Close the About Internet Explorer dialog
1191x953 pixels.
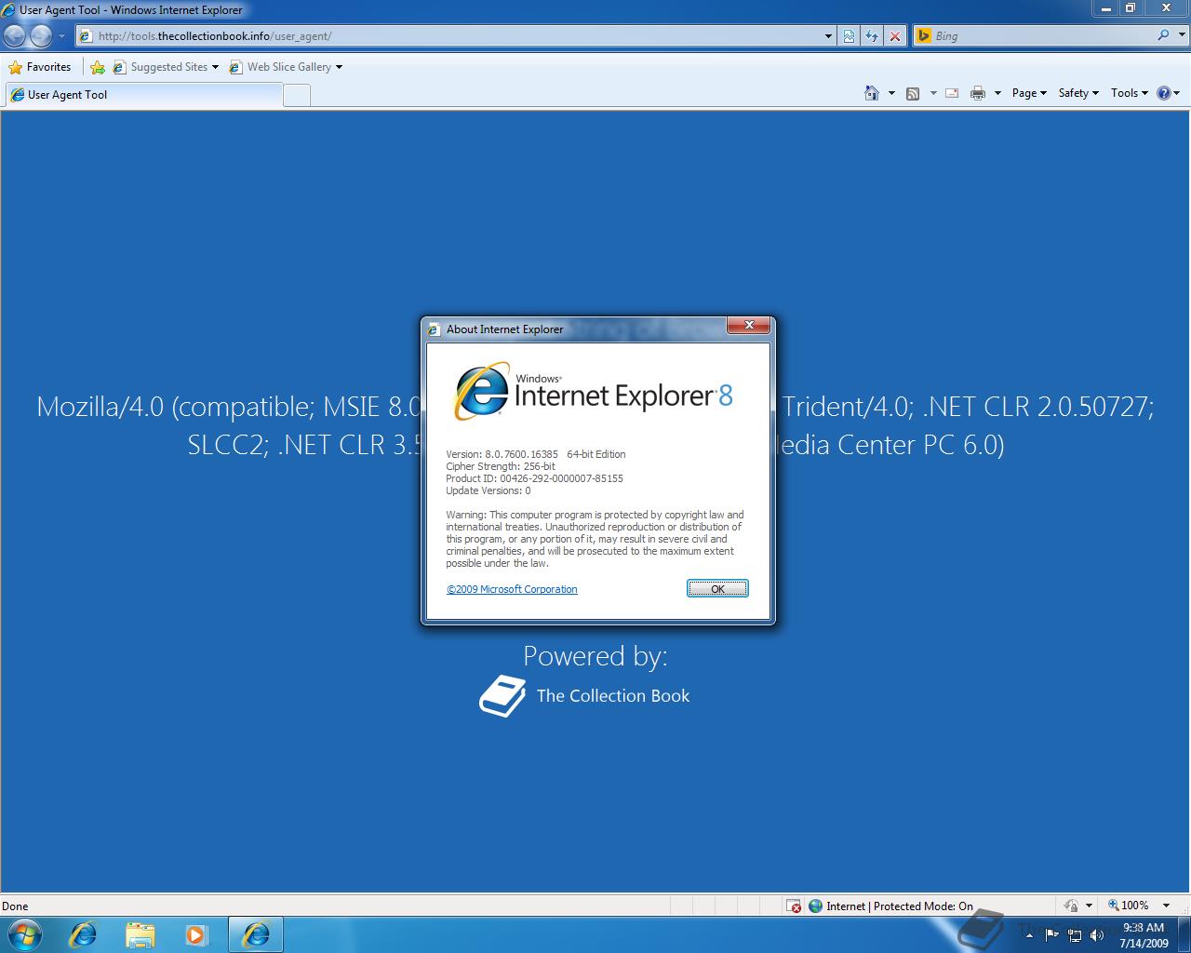[x=748, y=326]
